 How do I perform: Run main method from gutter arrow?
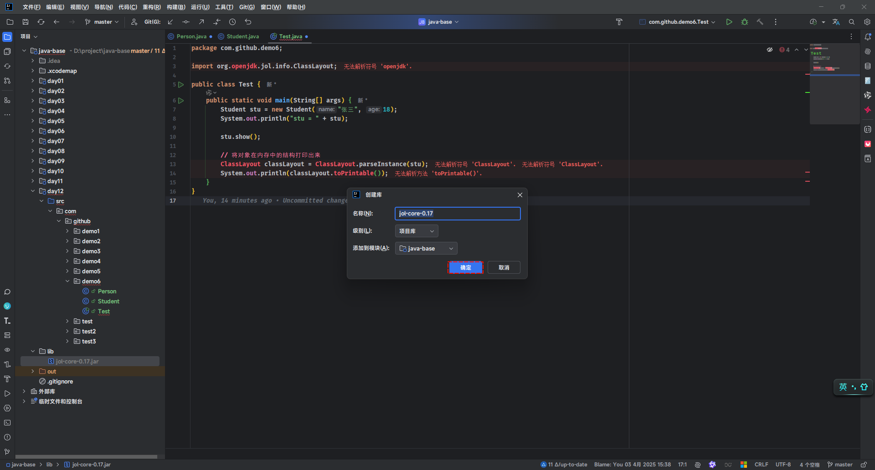coord(181,100)
